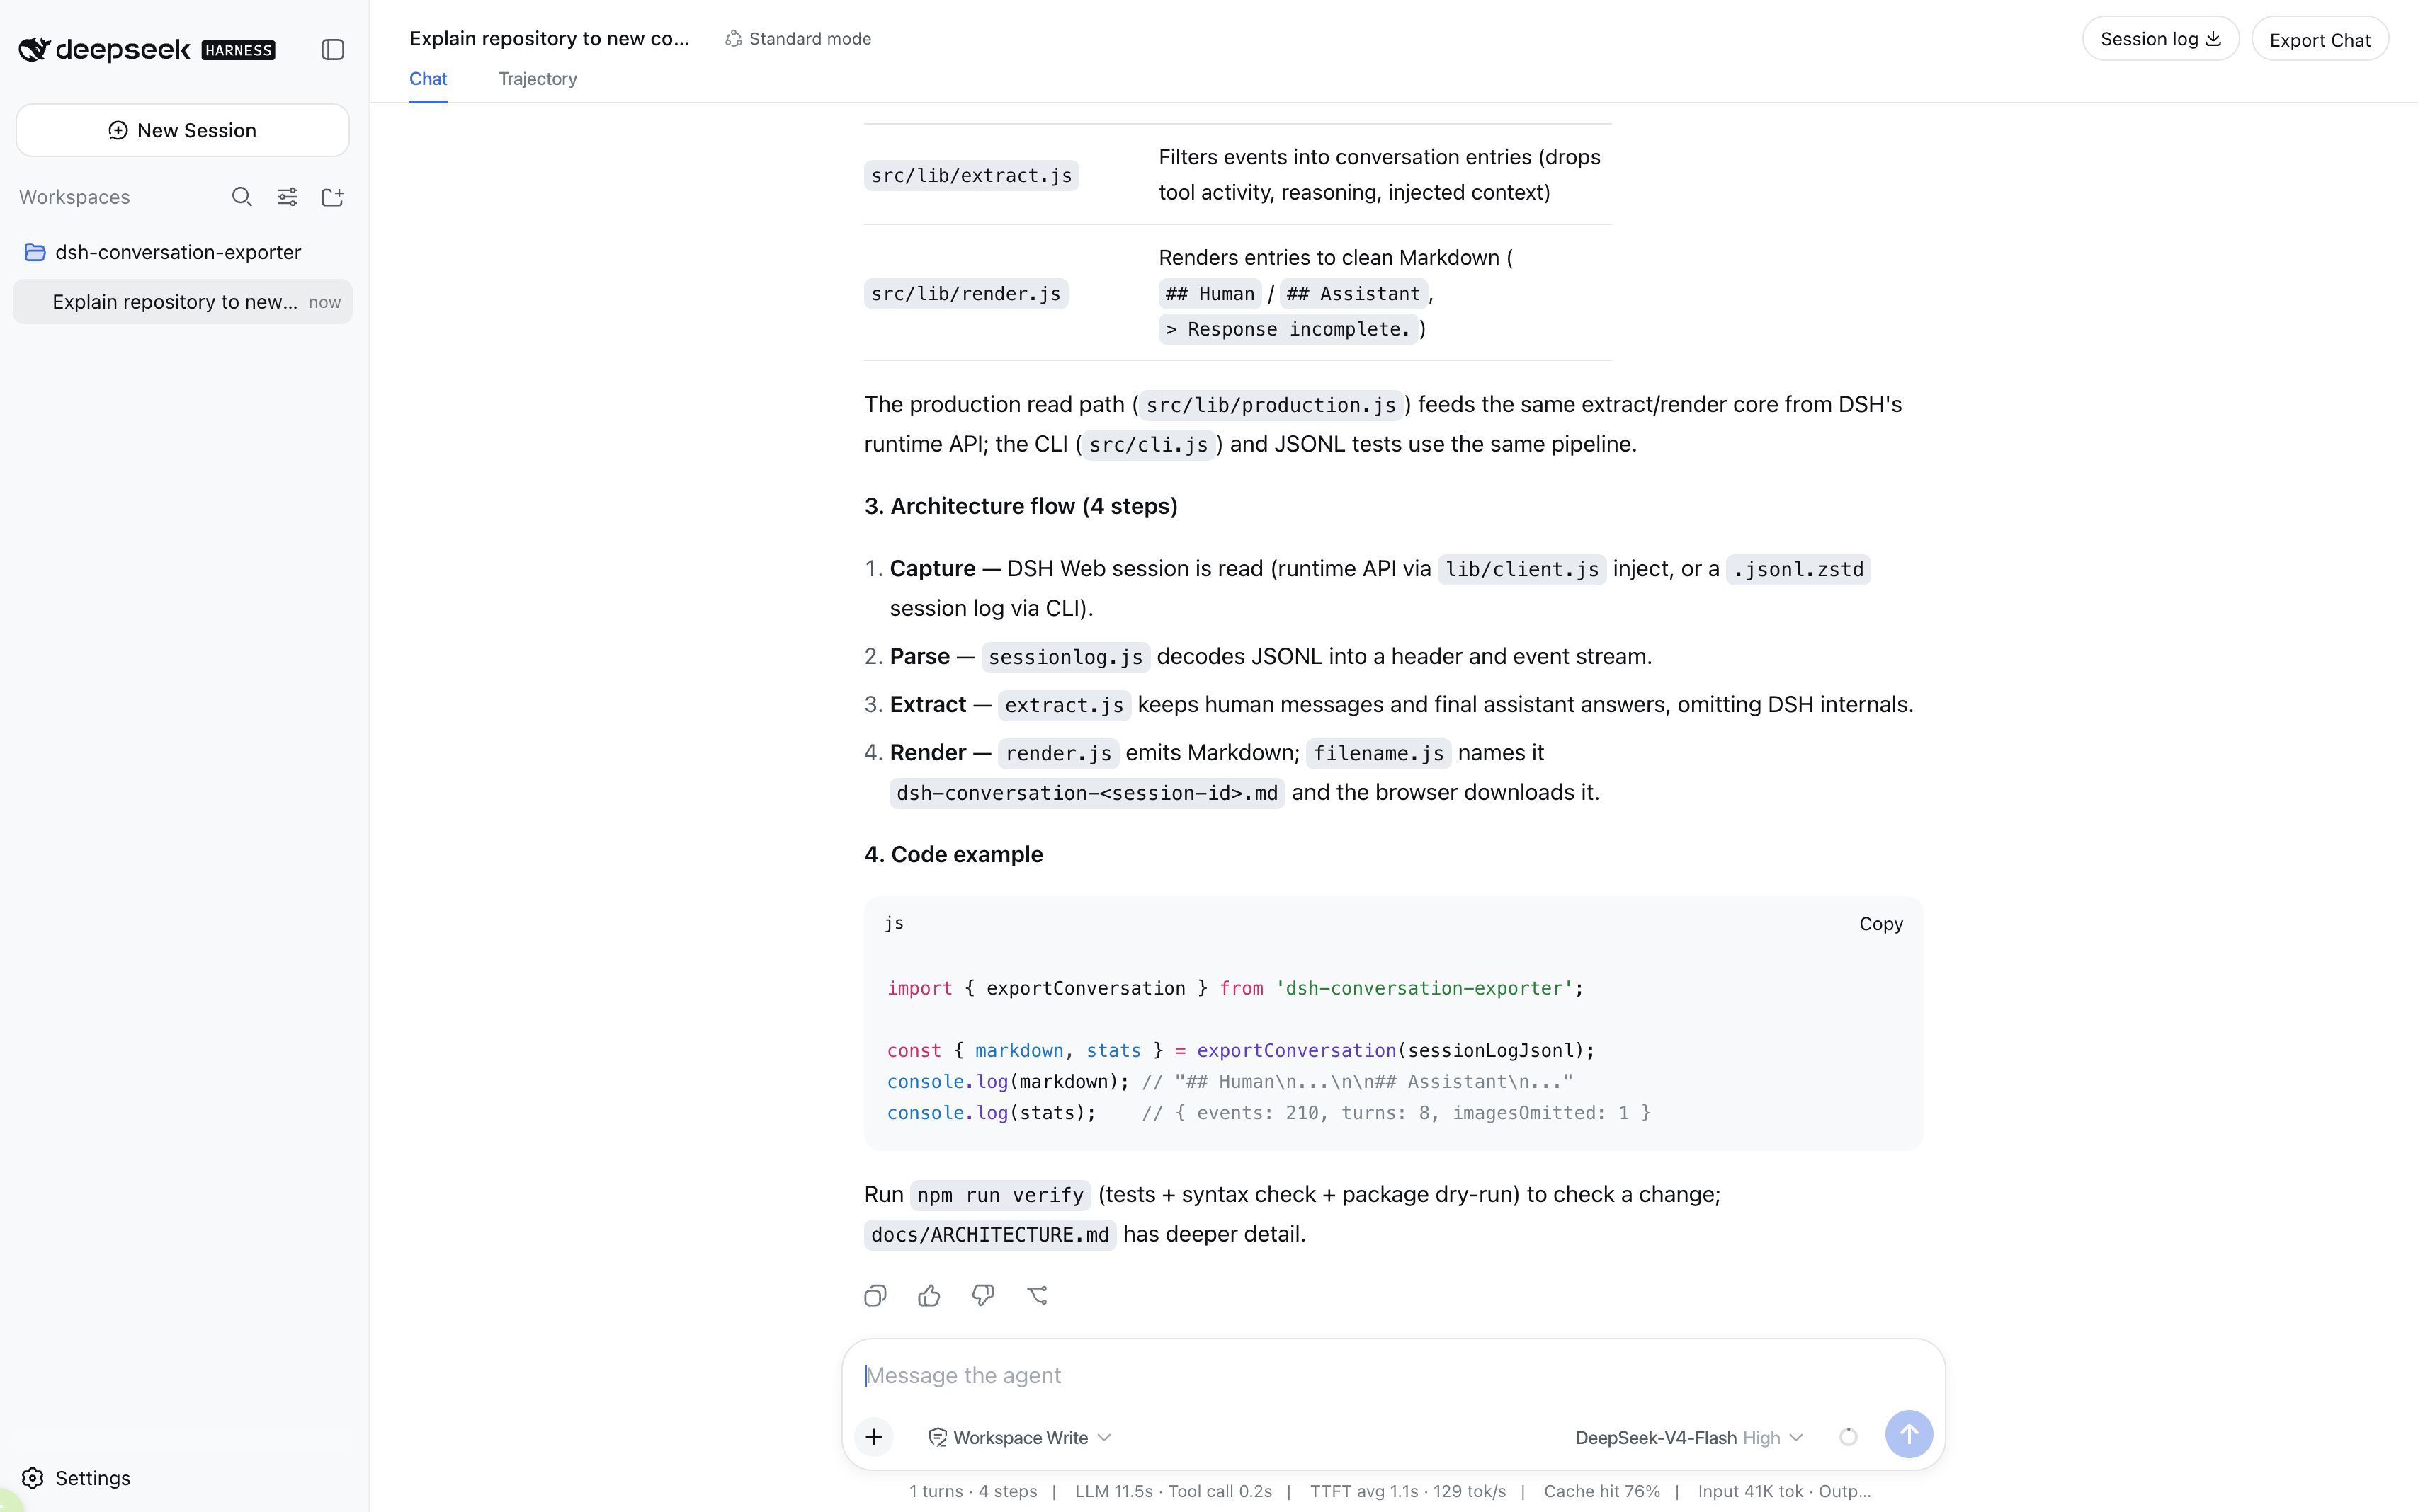Click 'lib/client.js' inline code
Screen dimensions: 2418x1512
(1521, 569)
